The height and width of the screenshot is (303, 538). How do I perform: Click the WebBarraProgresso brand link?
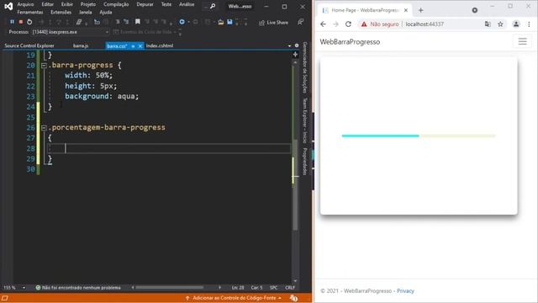350,42
